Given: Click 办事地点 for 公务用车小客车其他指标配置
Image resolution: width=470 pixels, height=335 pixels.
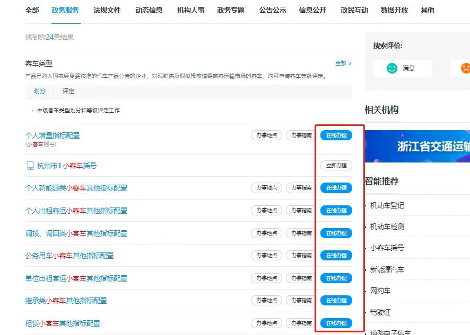Looking at the screenshot, I should point(266,256).
